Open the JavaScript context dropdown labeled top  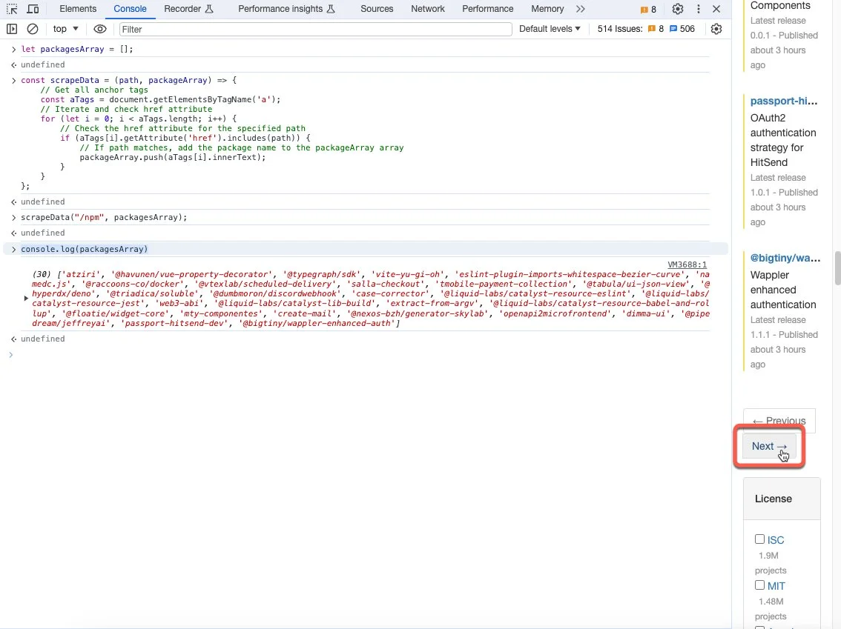point(64,28)
